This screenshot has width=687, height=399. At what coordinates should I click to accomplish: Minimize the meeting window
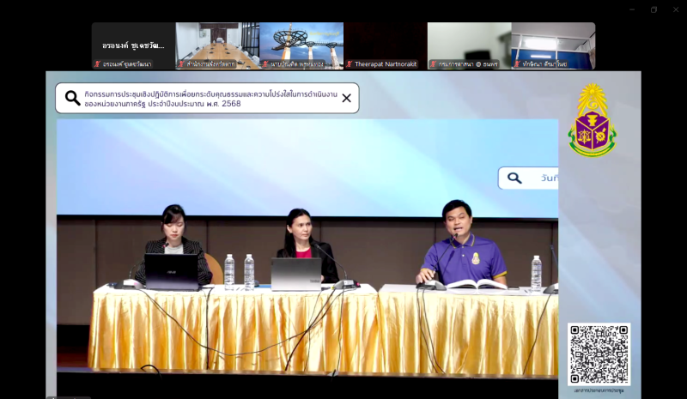click(632, 9)
